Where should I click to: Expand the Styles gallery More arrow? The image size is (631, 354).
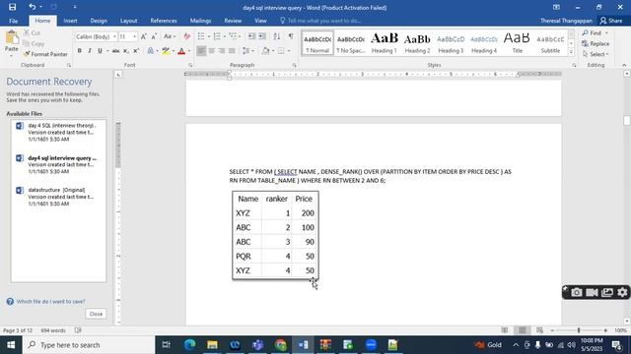pos(571,52)
